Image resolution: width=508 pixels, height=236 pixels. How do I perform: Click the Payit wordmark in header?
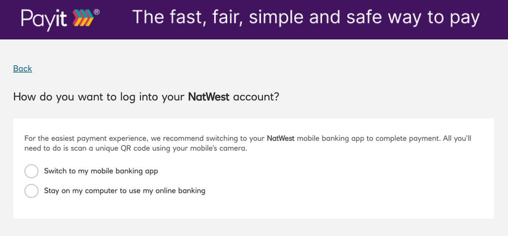(44, 19)
